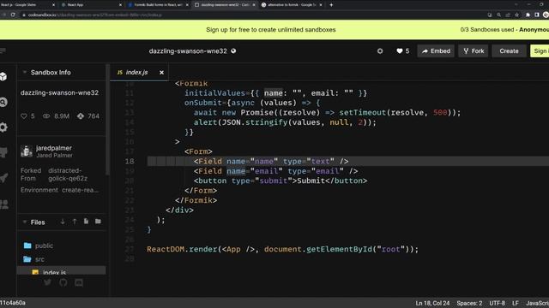Reload the page in the browser
Image resolution: width=549 pixels, height=308 pixels.
[13, 15]
